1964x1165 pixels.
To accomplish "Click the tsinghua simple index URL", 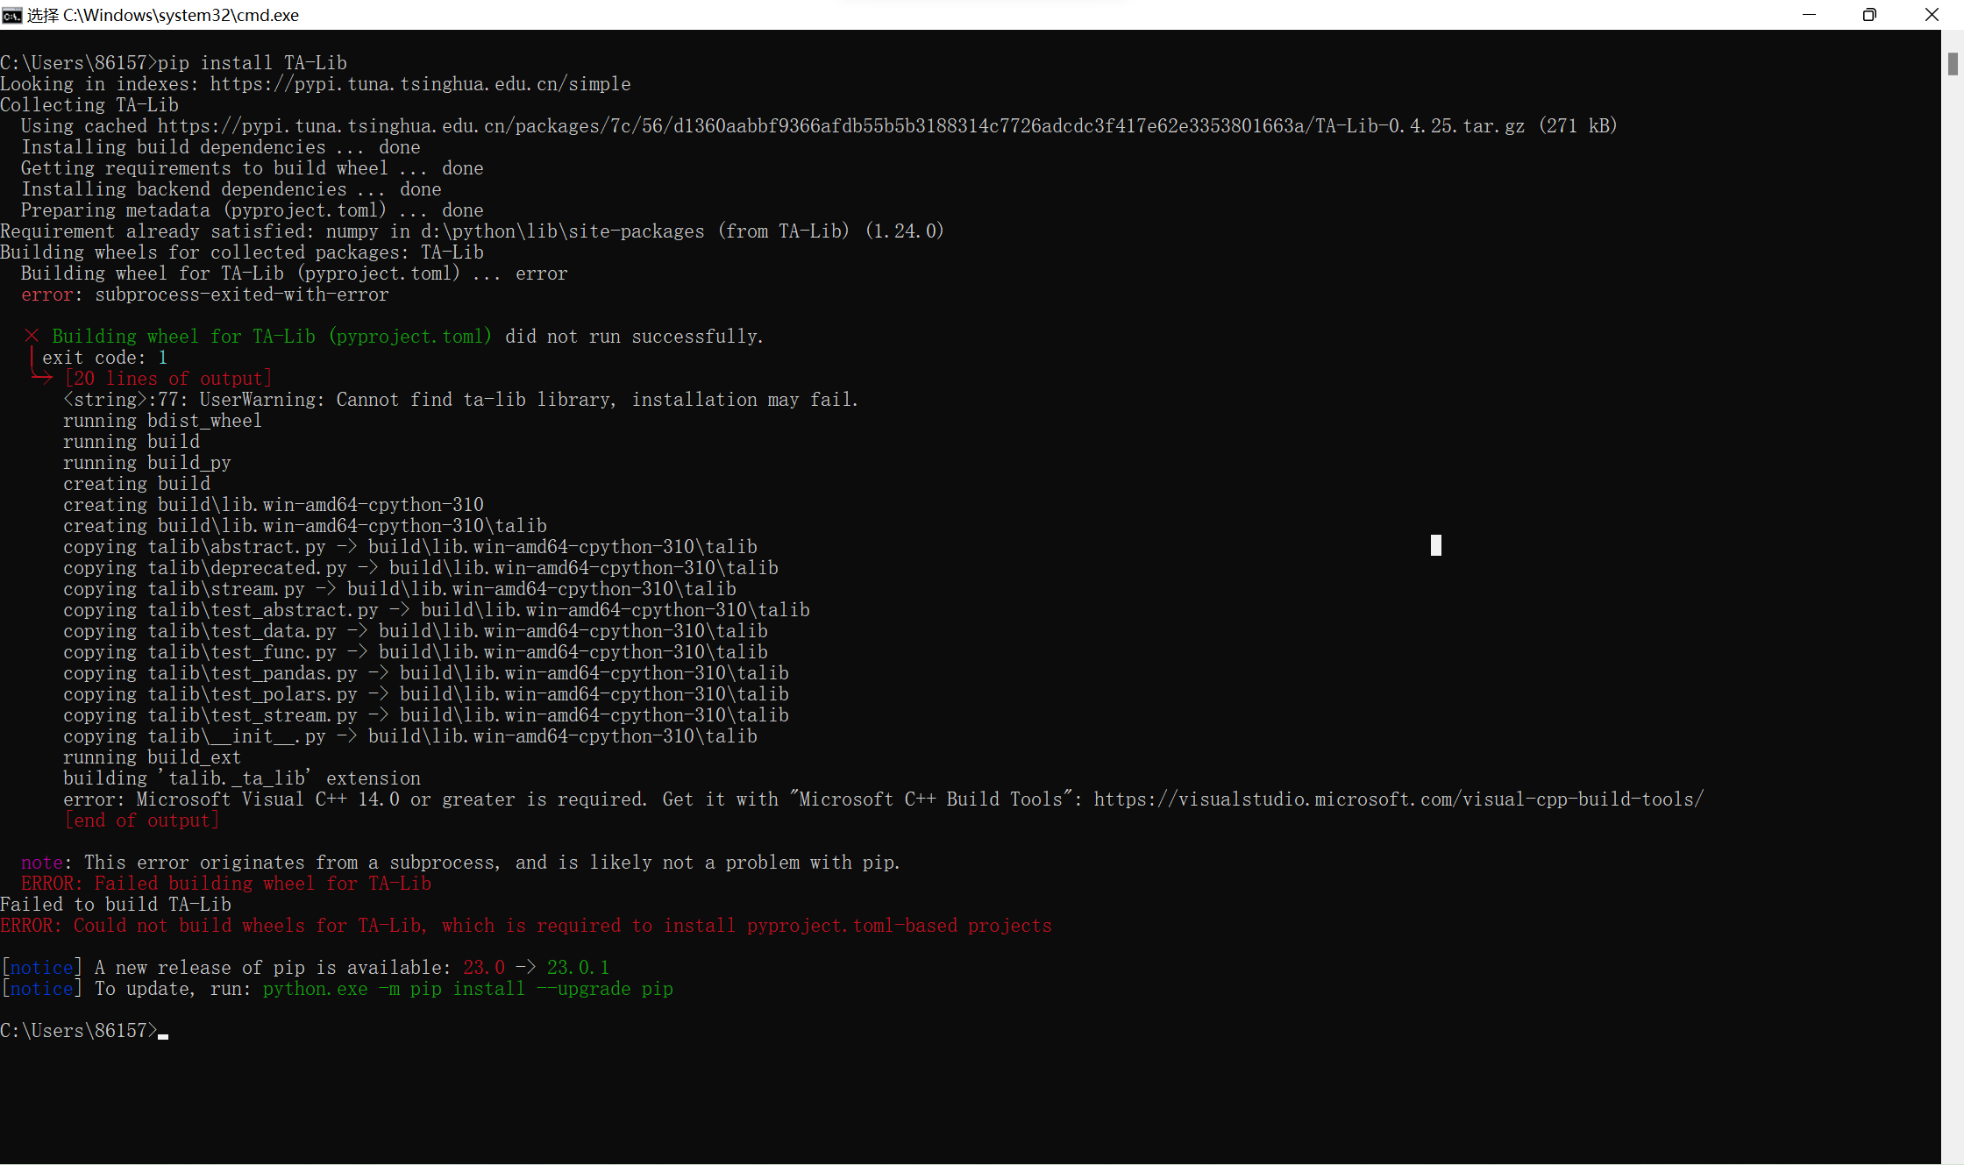I will click(x=420, y=84).
